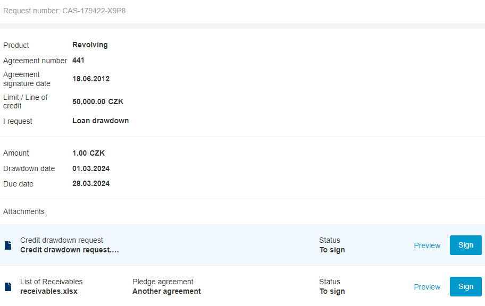
Task: Click the To sign status of receivables
Action: pos(332,292)
